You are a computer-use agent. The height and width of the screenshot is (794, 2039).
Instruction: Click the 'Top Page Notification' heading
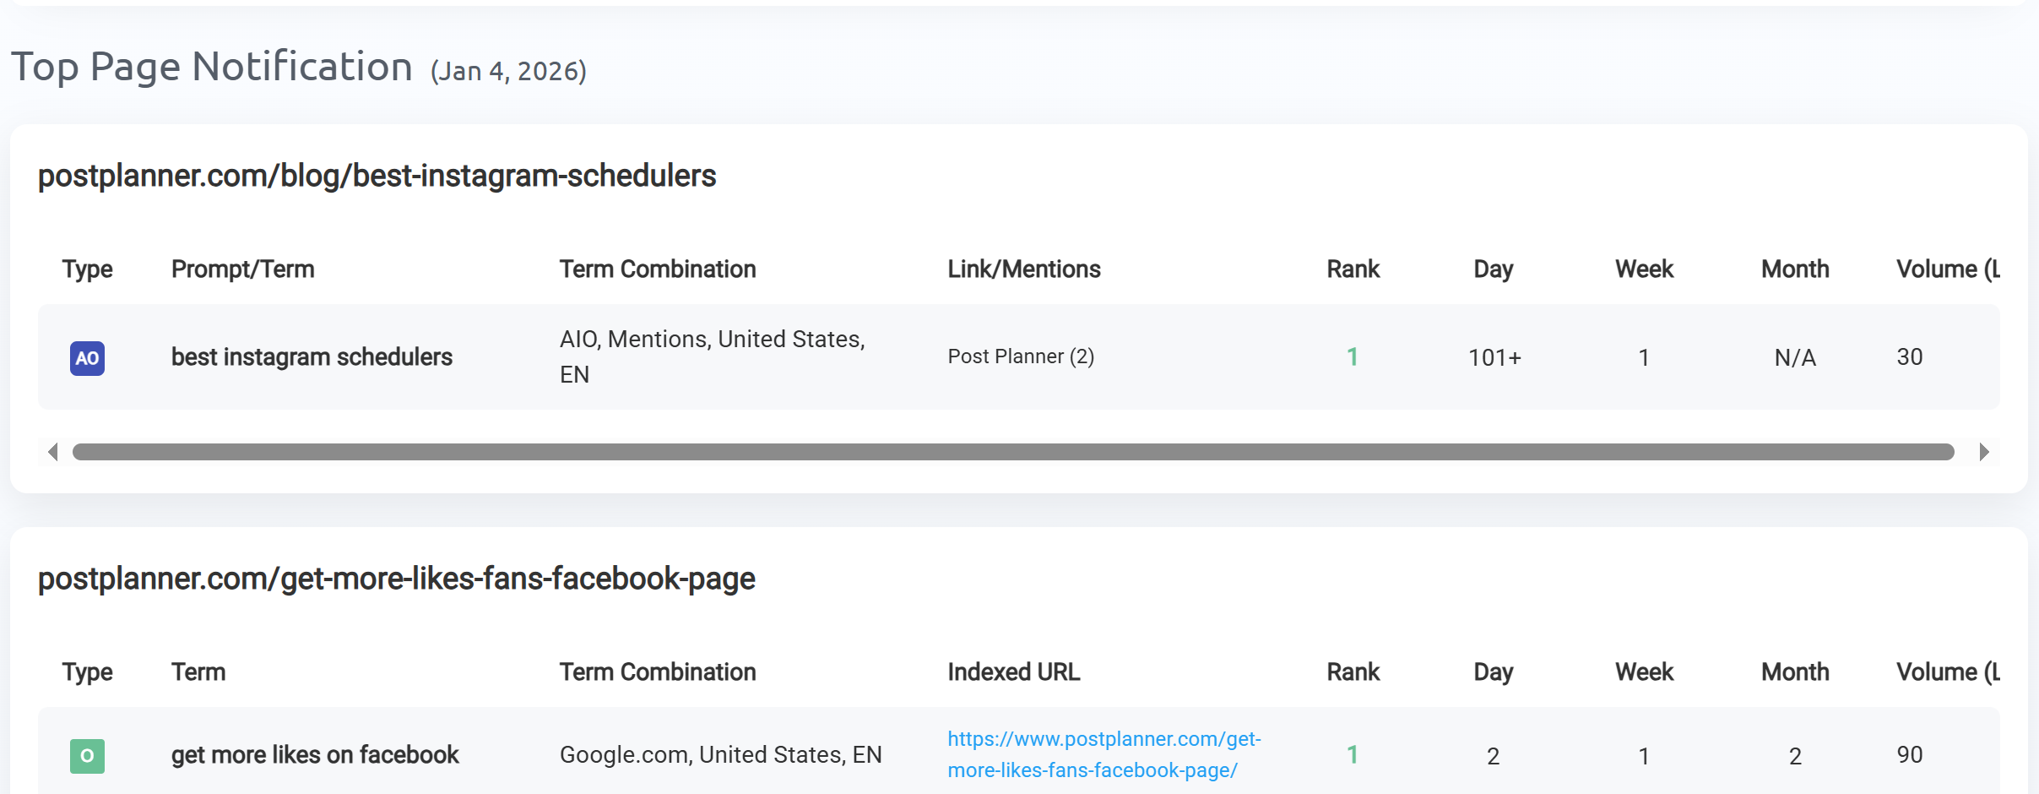[212, 67]
